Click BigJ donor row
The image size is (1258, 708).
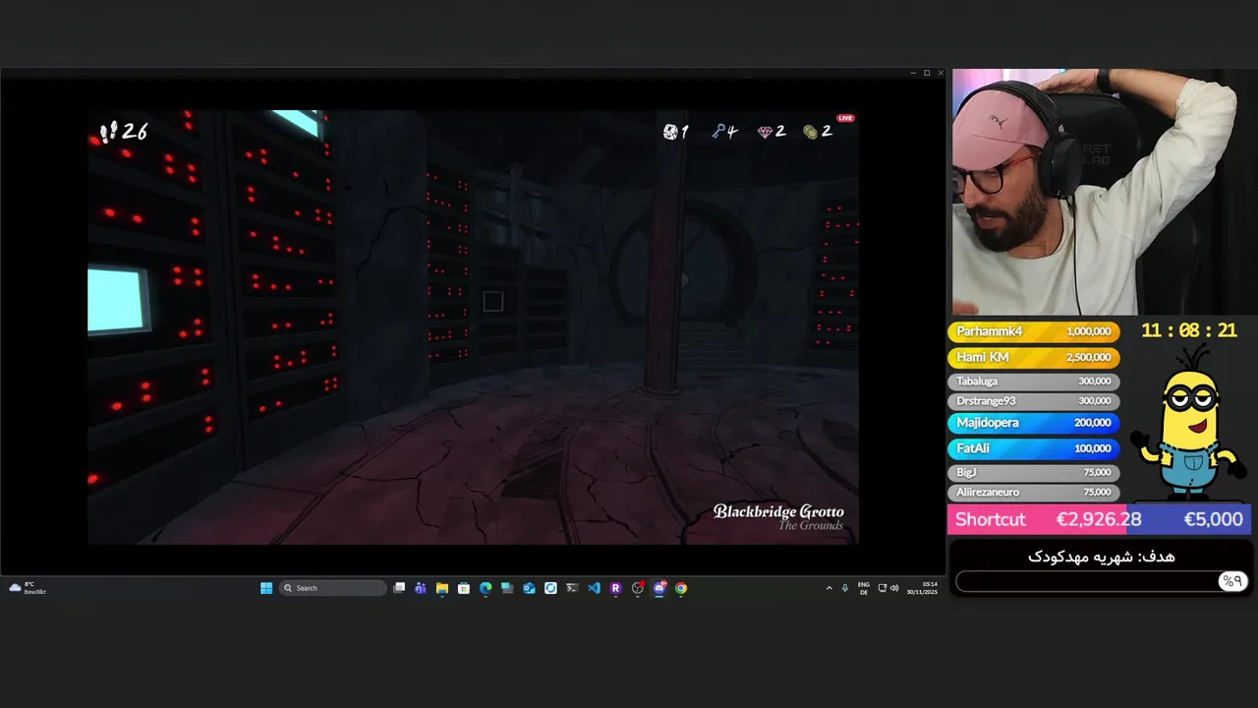(1033, 472)
